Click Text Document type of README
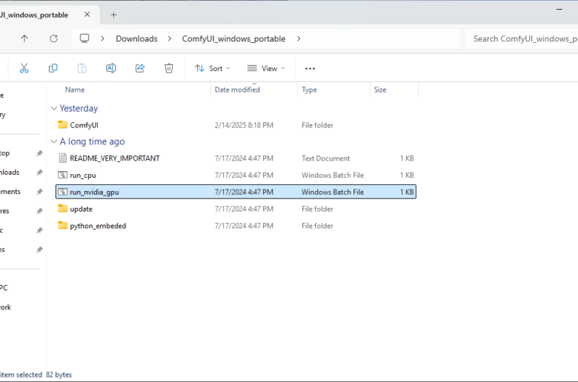578x382 pixels. (326, 158)
